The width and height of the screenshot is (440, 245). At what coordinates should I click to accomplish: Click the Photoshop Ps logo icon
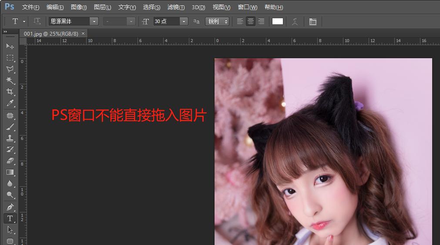(x=9, y=7)
